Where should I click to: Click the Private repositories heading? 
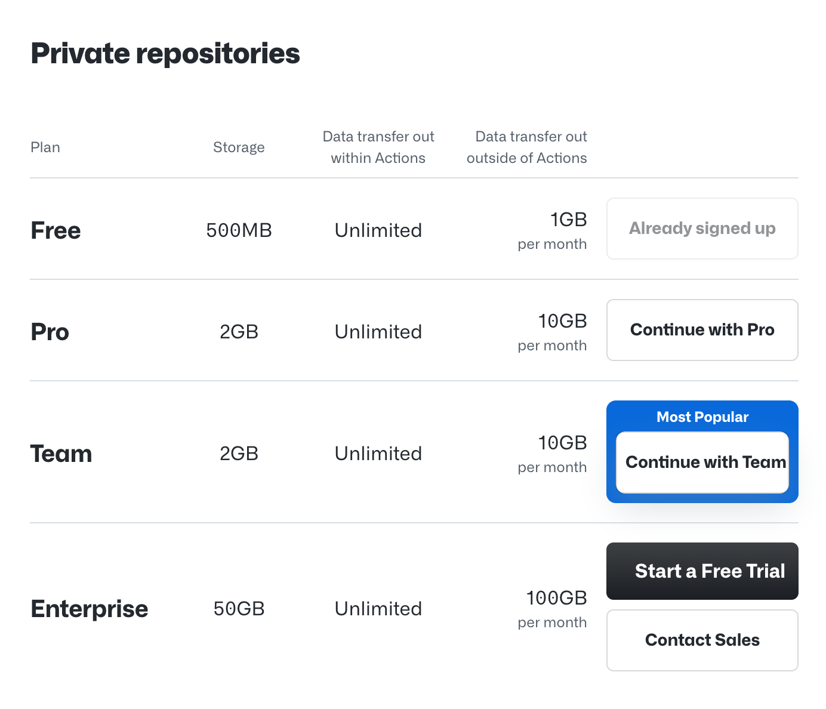[165, 53]
